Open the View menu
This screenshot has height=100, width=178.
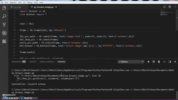(x=20, y=2)
